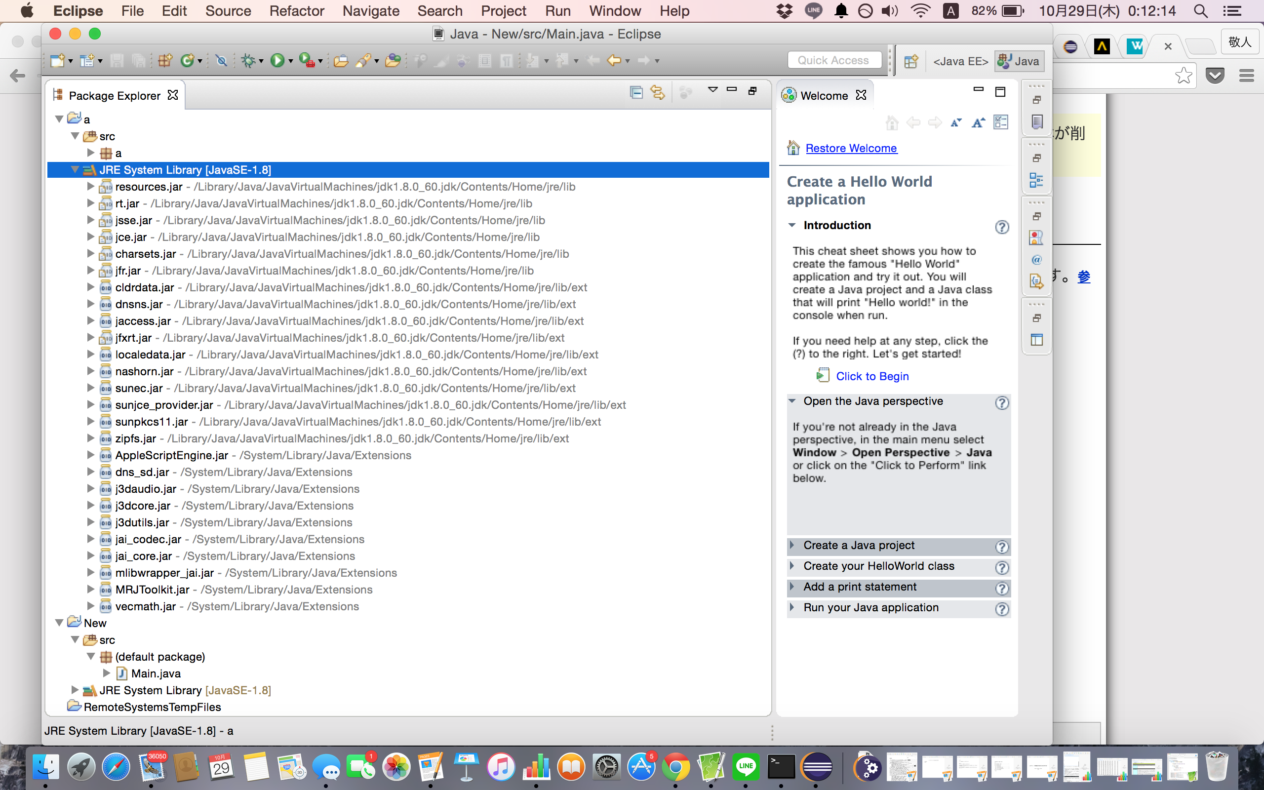Switch to the Java EE perspective button
This screenshot has width=1264, height=790.
click(x=960, y=61)
